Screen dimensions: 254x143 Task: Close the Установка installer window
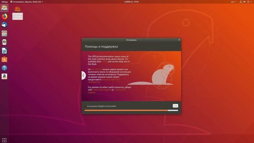tap(179, 40)
